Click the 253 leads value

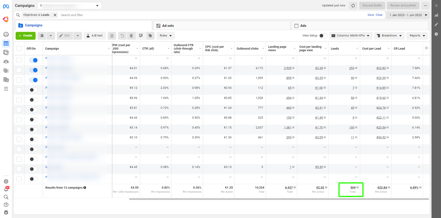click(x=352, y=68)
